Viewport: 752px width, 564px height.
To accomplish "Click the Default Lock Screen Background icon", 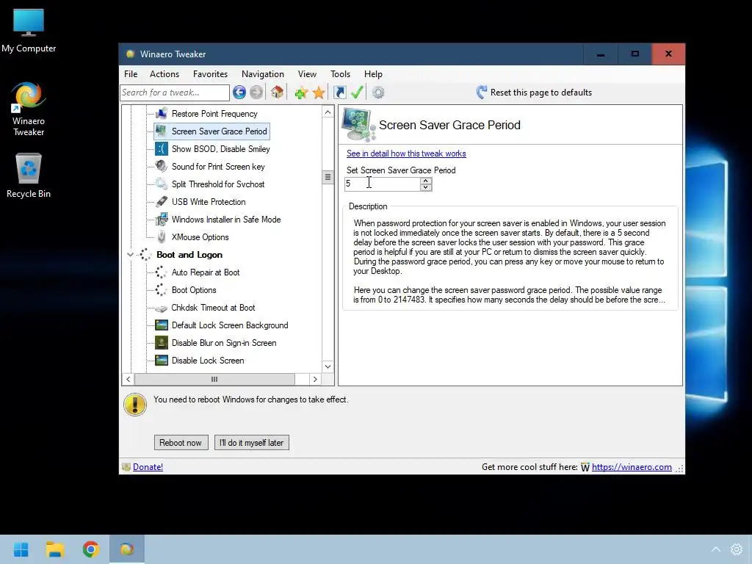I will (162, 325).
